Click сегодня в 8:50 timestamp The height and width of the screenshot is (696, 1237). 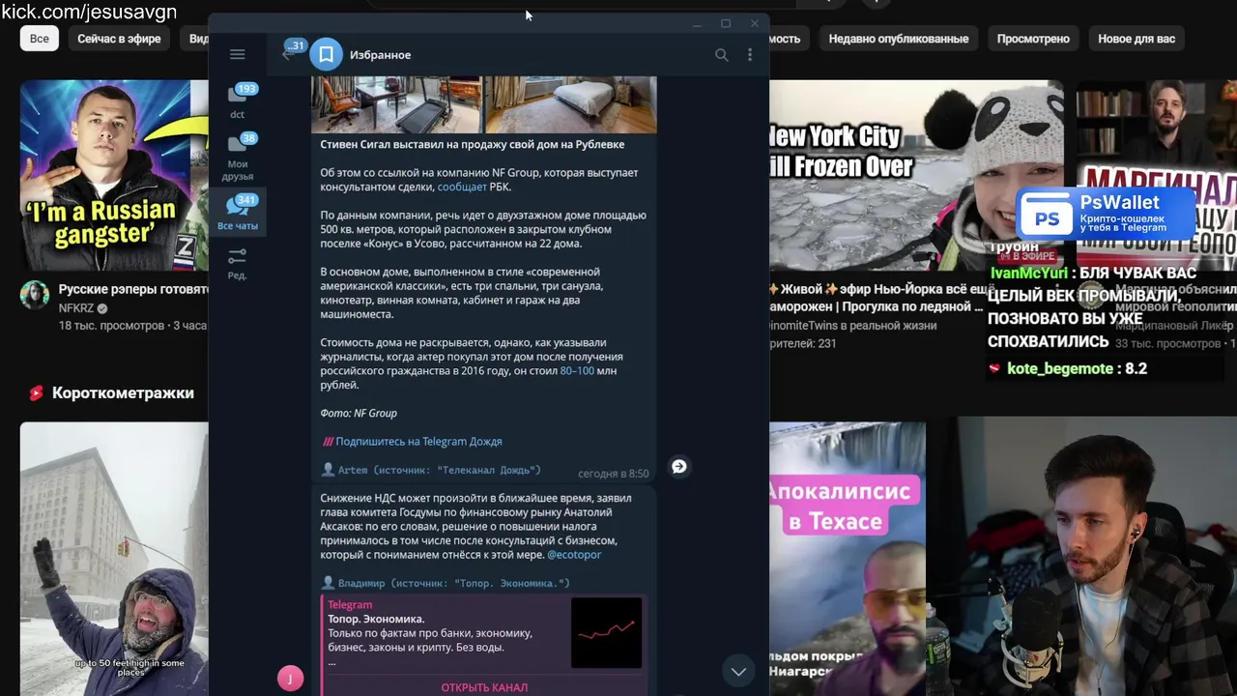coord(613,474)
